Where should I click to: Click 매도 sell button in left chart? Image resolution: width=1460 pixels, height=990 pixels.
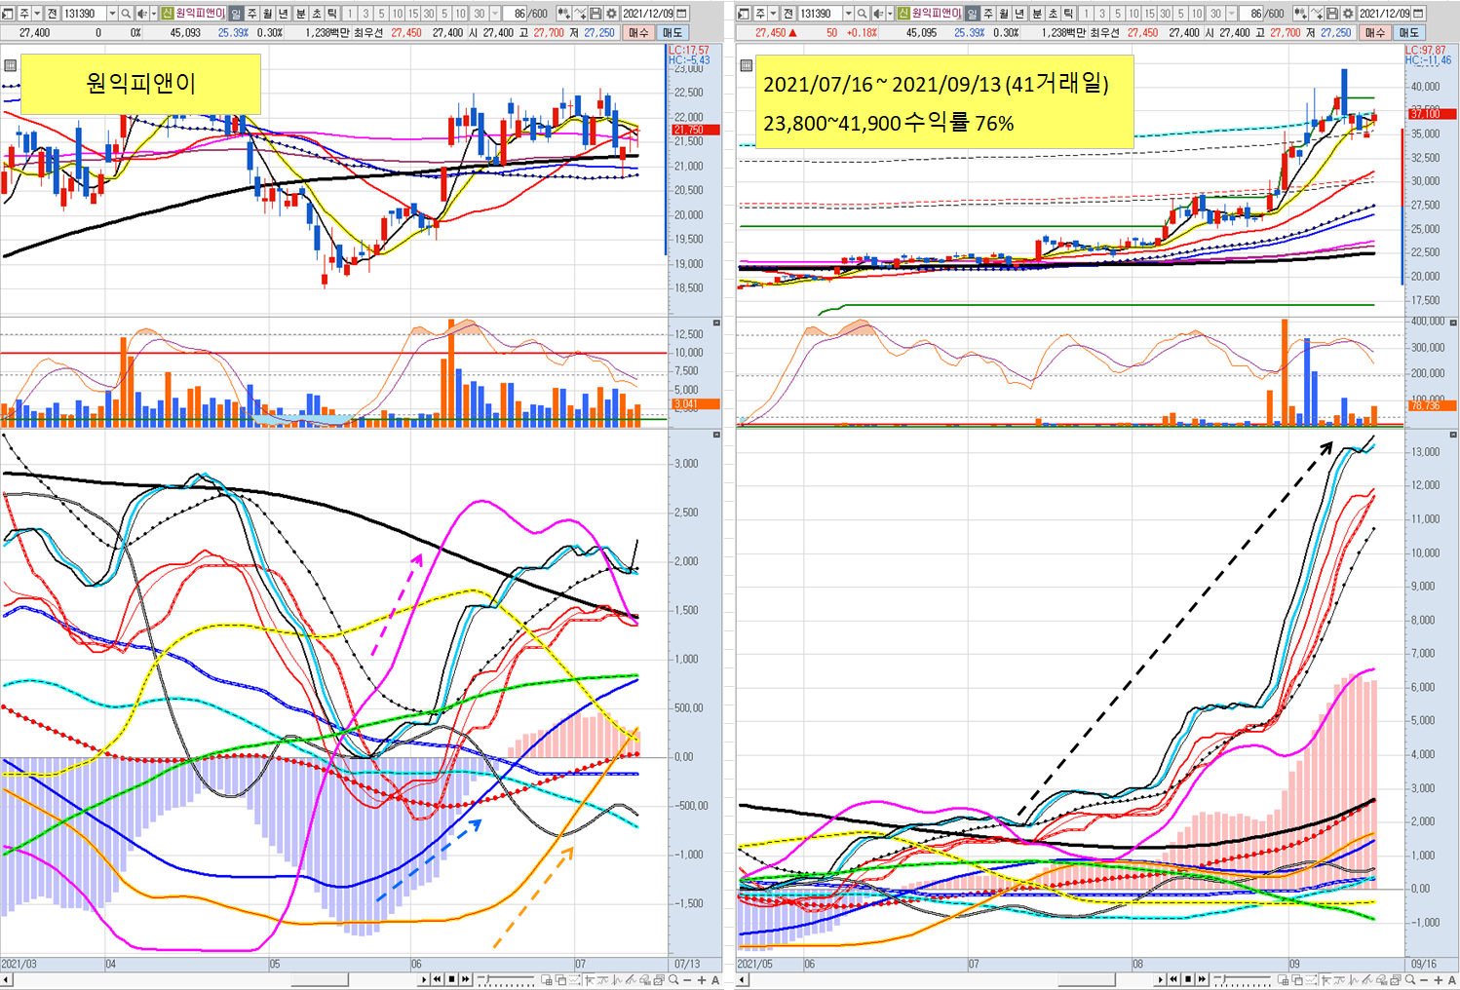coord(672,32)
